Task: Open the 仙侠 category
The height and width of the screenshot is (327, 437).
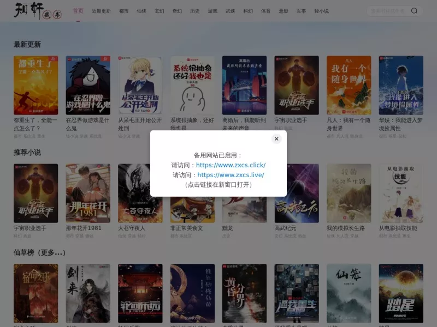Action: 141,11
